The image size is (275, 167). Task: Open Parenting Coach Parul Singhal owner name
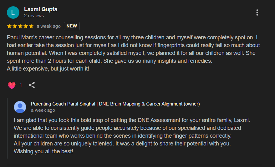click(115, 104)
